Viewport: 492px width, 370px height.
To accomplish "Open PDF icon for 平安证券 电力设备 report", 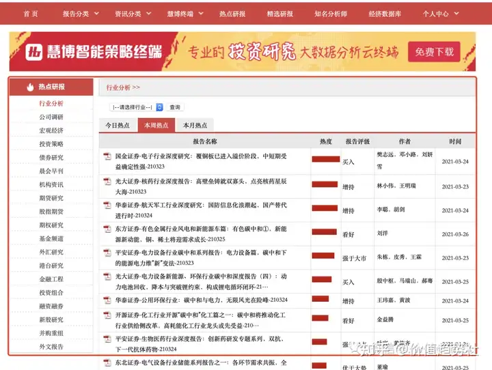I will pyautogui.click(x=107, y=253).
